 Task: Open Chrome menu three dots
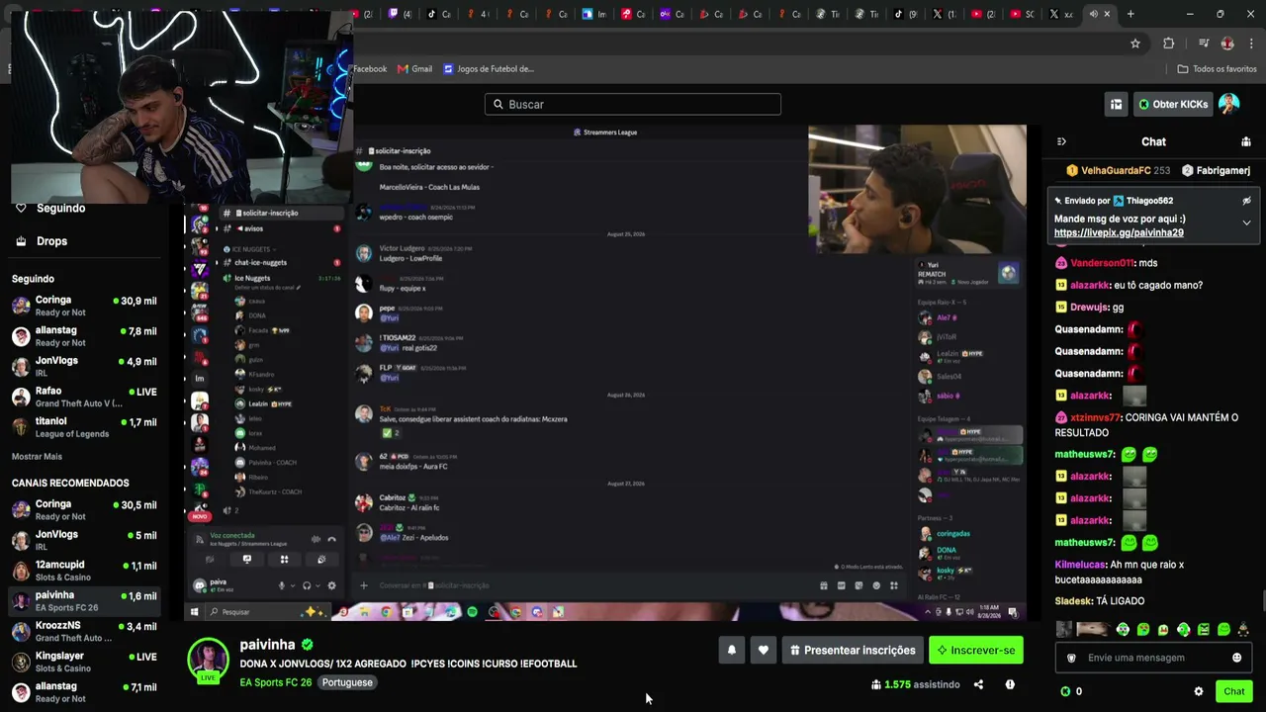tap(1251, 44)
